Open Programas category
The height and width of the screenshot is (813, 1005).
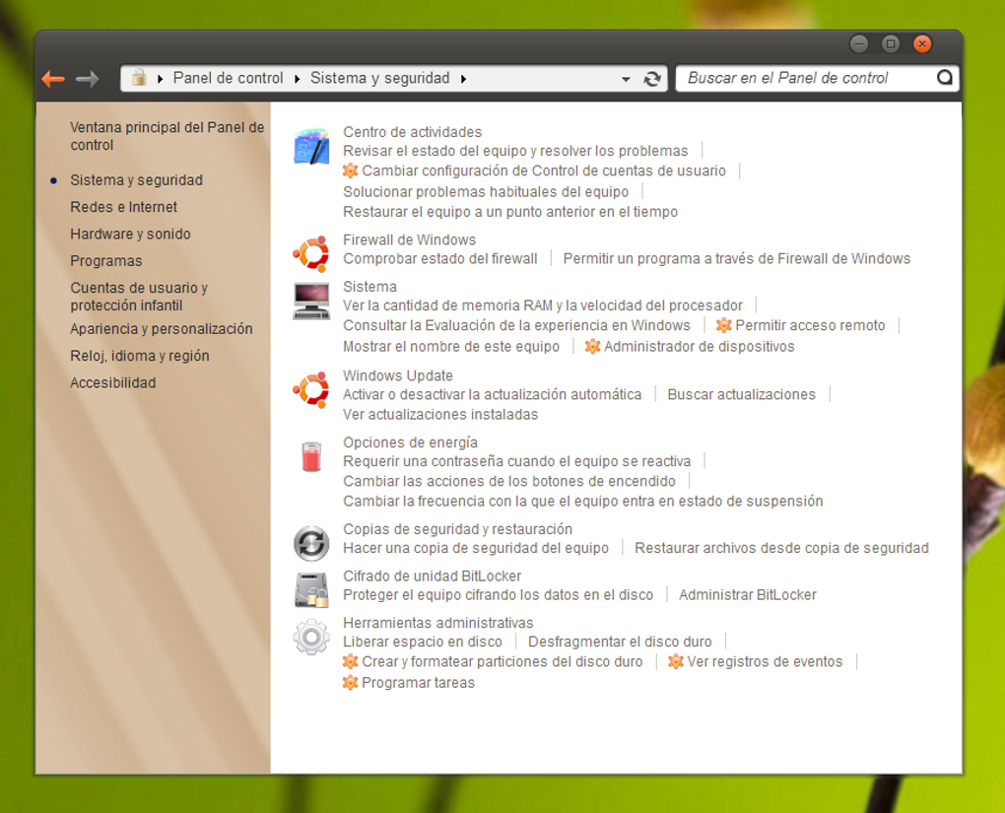pyautogui.click(x=105, y=261)
